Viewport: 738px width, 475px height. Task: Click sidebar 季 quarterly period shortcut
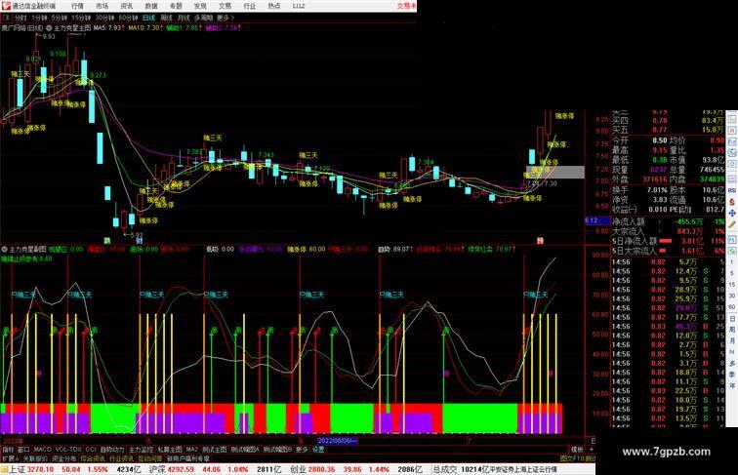click(x=732, y=374)
